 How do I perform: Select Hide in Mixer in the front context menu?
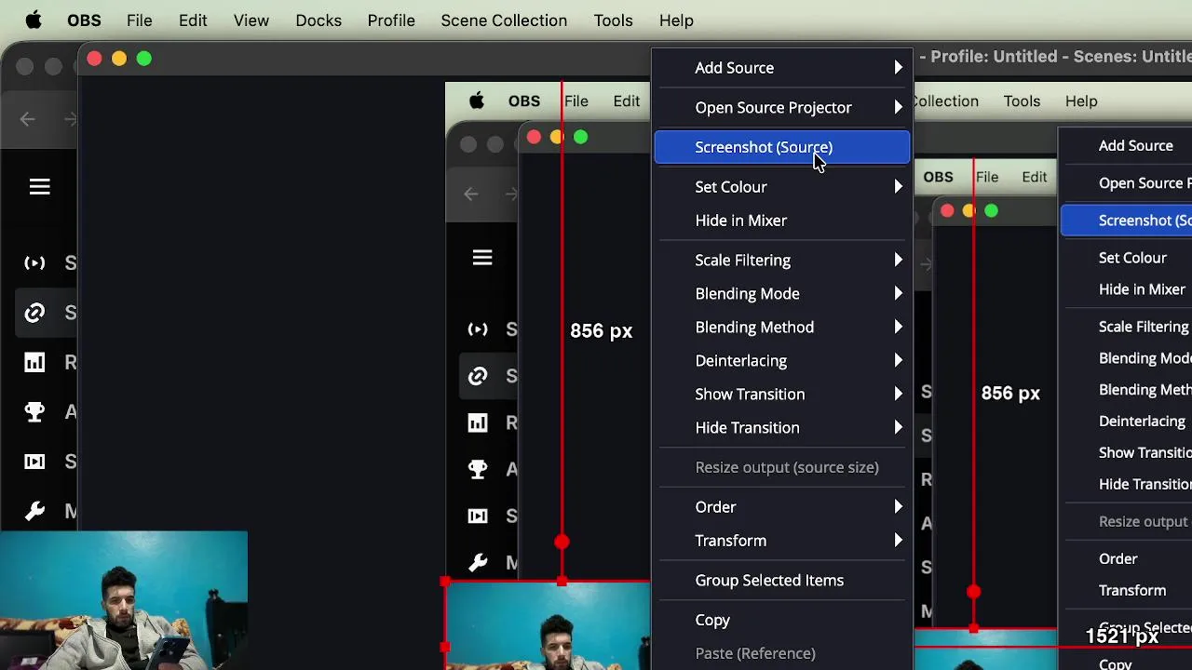(x=782, y=221)
